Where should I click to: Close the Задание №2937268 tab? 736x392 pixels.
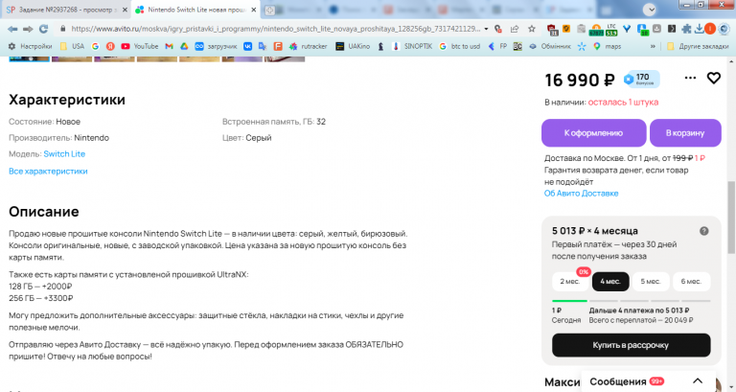[x=125, y=10]
